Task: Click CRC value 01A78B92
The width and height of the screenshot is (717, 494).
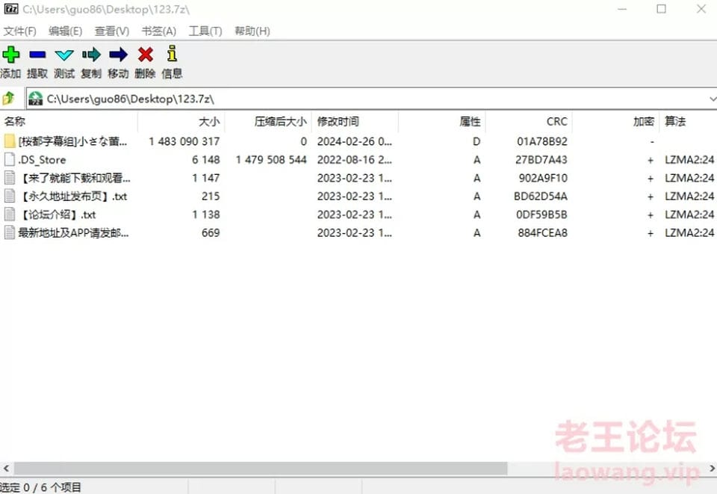Action: click(x=542, y=141)
